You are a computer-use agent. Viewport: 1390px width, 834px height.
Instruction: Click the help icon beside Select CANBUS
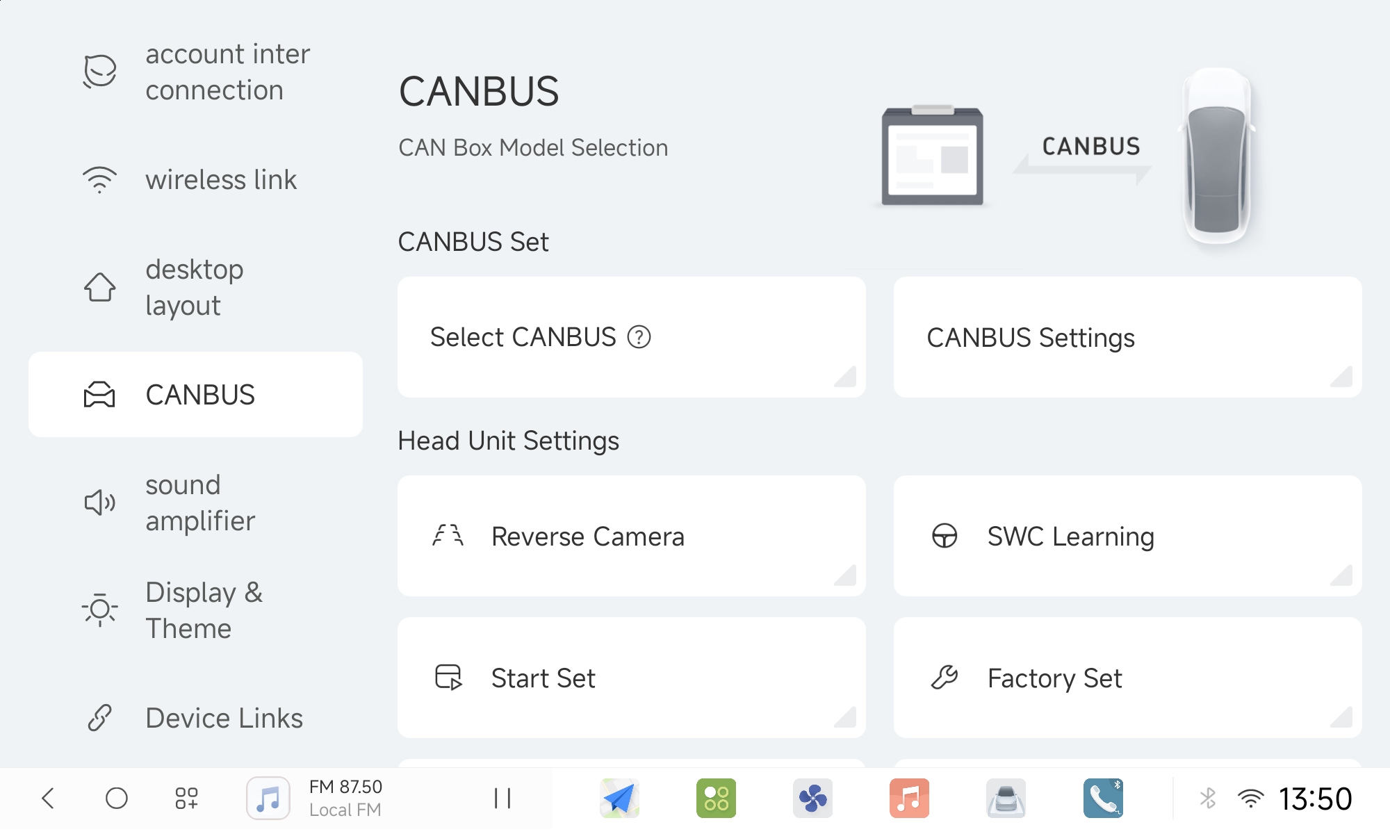click(639, 338)
